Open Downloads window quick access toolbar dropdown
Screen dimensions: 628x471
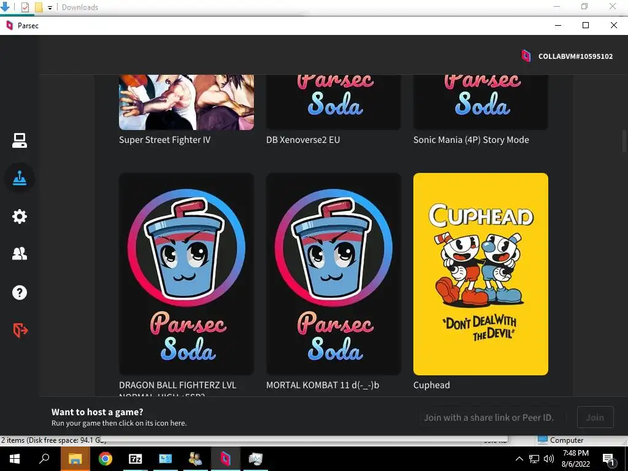click(x=50, y=7)
